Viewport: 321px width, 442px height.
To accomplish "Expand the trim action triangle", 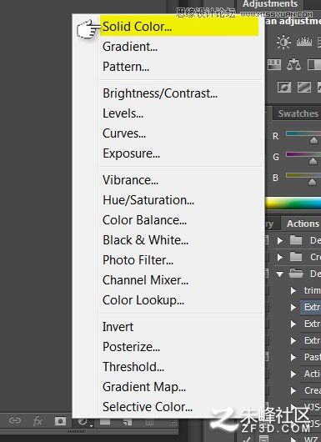I will pyautogui.click(x=293, y=290).
